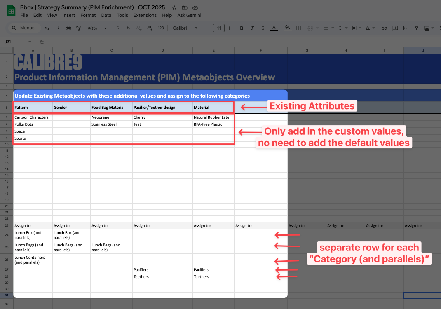Click the cell name box showing J31
This screenshot has height=309, width=441.
click(x=16, y=42)
